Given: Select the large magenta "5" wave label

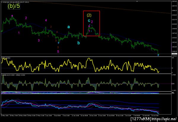Looking at the screenshot, I should click(x=58, y=52).
